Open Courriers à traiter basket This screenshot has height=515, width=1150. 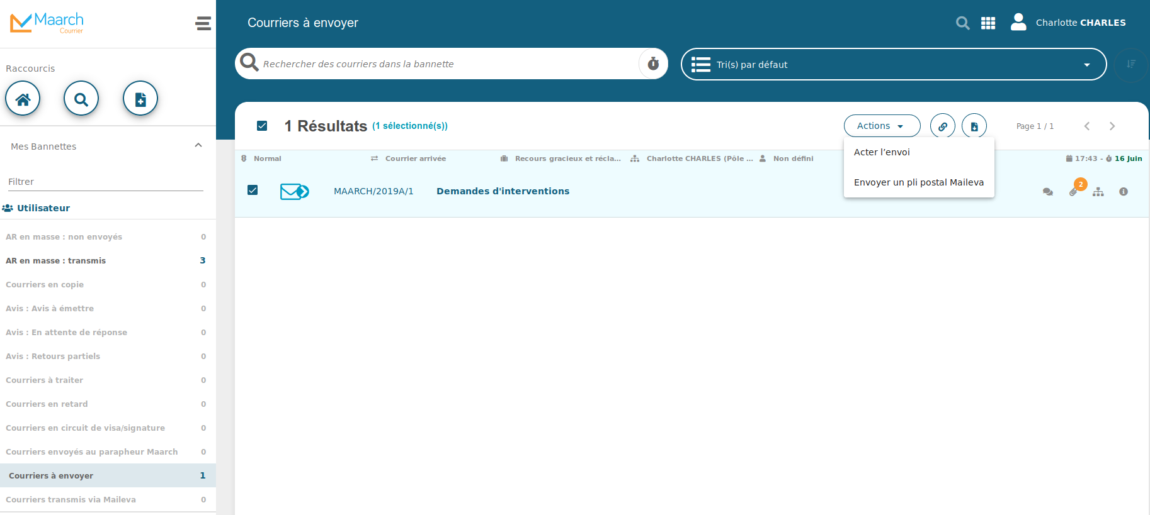[x=108, y=380]
